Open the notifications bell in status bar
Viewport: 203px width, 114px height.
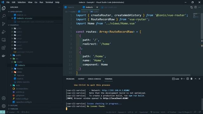[200, 112]
